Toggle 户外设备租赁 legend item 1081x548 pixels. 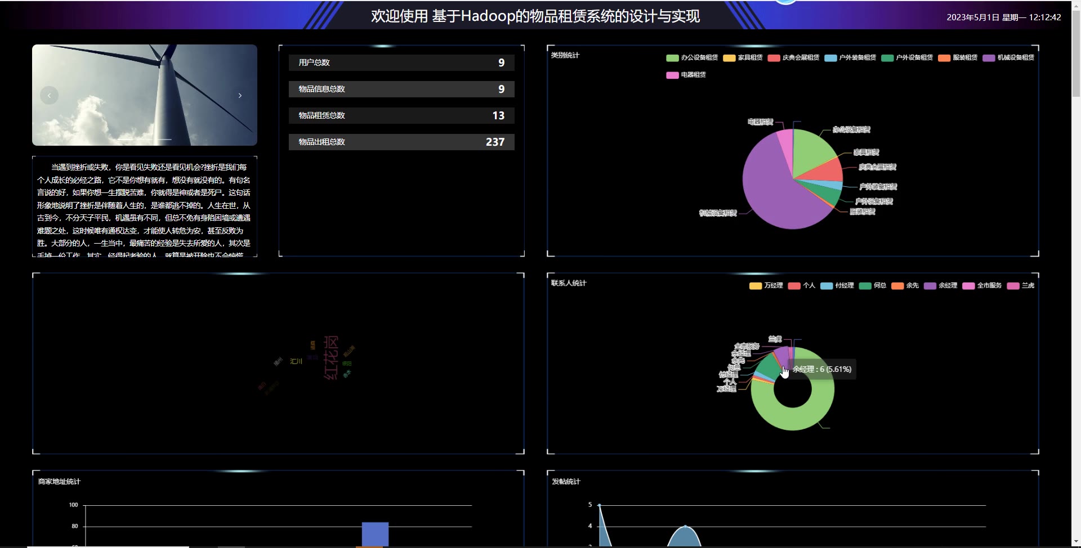tap(907, 58)
